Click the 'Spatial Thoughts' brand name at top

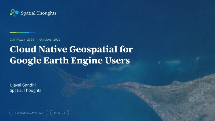[38, 13]
